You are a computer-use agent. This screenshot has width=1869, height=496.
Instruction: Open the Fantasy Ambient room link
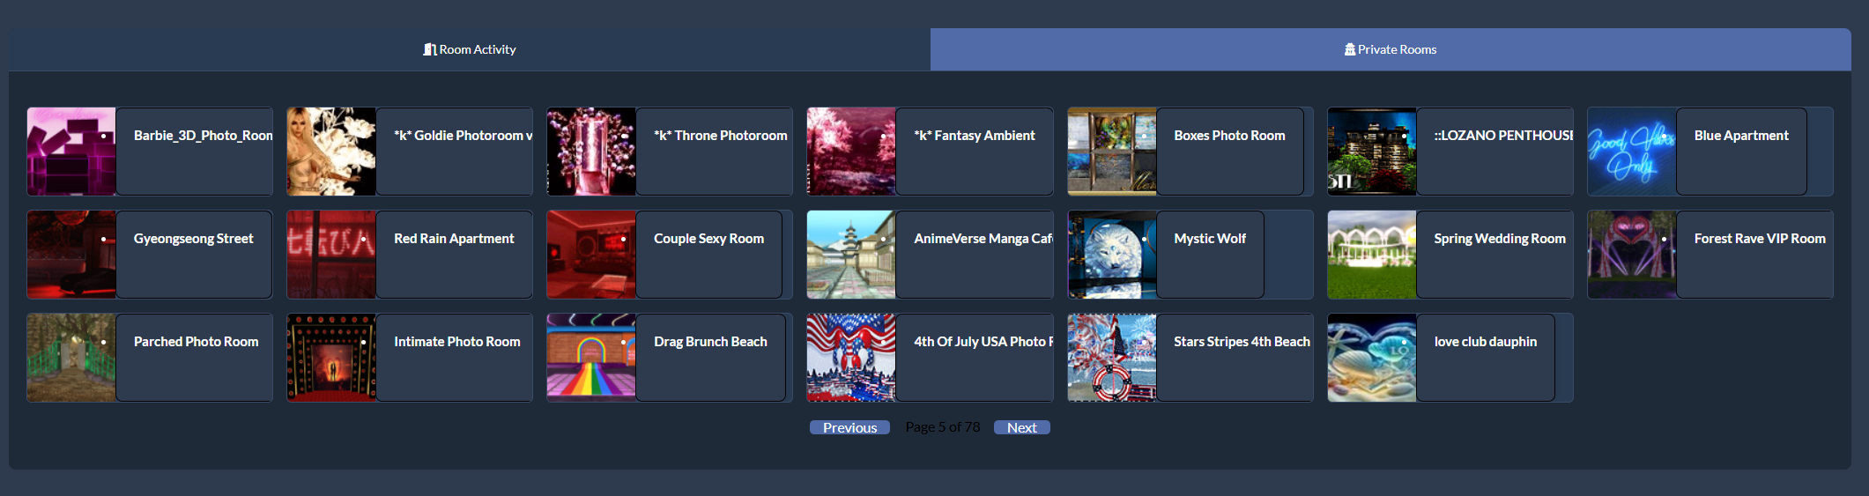click(974, 136)
